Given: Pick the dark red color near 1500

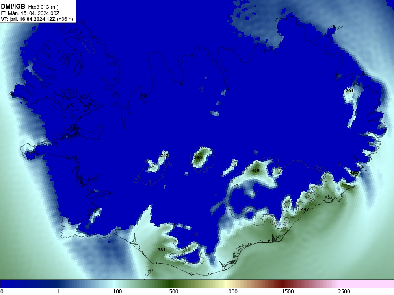Looking at the screenshot, I should point(283,284).
